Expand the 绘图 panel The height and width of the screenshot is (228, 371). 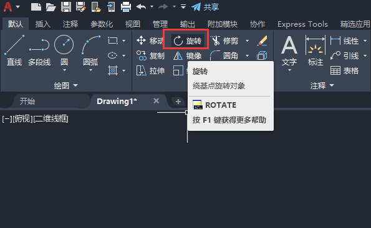[x=65, y=85]
